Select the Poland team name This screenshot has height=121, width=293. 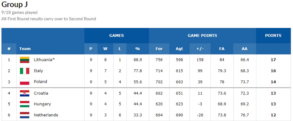pyautogui.click(x=40, y=82)
